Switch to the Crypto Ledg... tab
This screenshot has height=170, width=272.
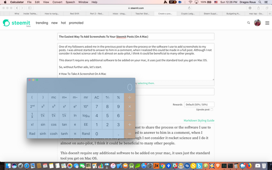click(188, 14)
